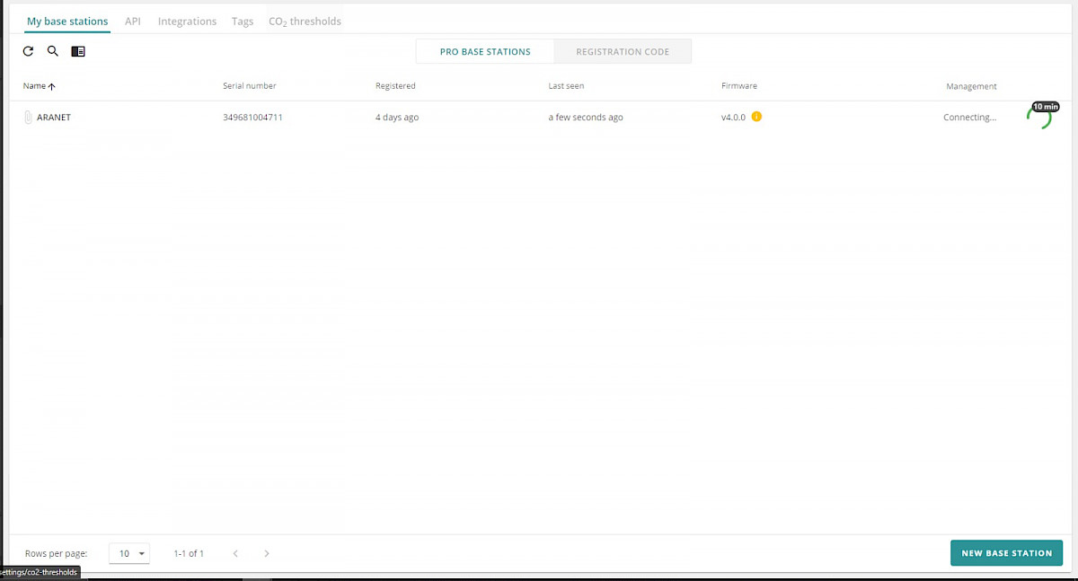Open the column layout icon
This screenshot has width=1078, height=581.
[x=78, y=51]
